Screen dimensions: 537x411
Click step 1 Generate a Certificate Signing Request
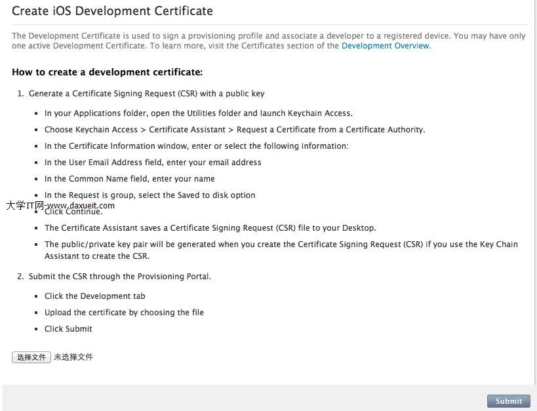(146, 94)
